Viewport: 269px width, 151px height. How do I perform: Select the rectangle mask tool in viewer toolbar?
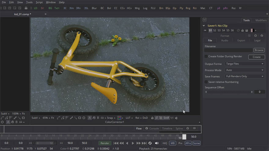click(x=79, y=118)
